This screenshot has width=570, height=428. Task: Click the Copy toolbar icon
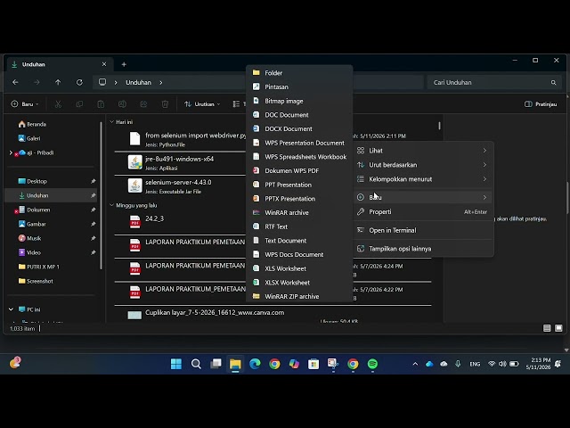(x=79, y=104)
